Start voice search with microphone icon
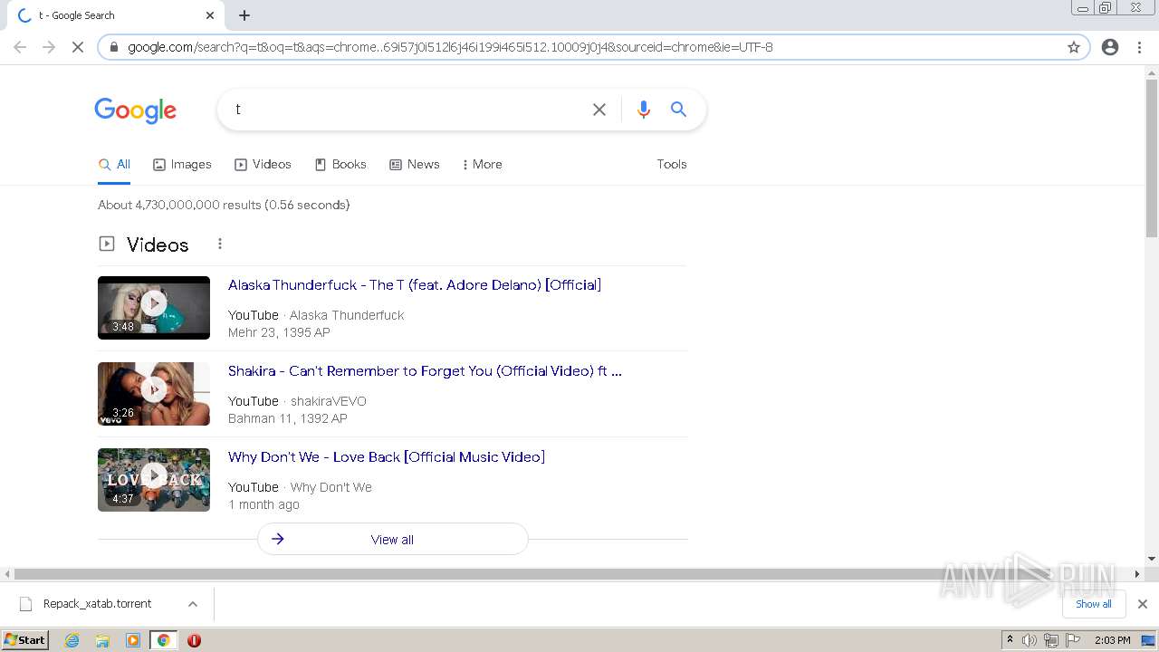The width and height of the screenshot is (1159, 652). click(644, 110)
